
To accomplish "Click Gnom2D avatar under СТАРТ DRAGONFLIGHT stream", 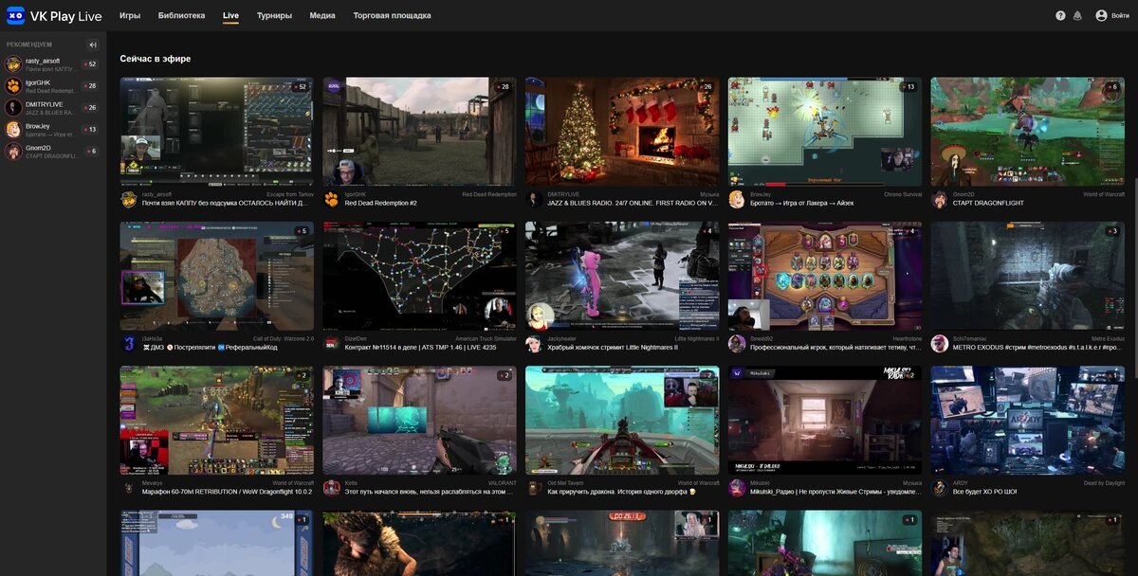I will 940,199.
